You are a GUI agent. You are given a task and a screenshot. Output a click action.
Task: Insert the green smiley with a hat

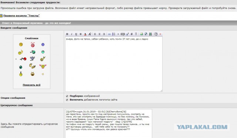click(x=33, y=52)
